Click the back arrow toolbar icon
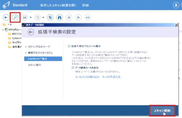The height and width of the screenshot is (118, 182). 6,18
